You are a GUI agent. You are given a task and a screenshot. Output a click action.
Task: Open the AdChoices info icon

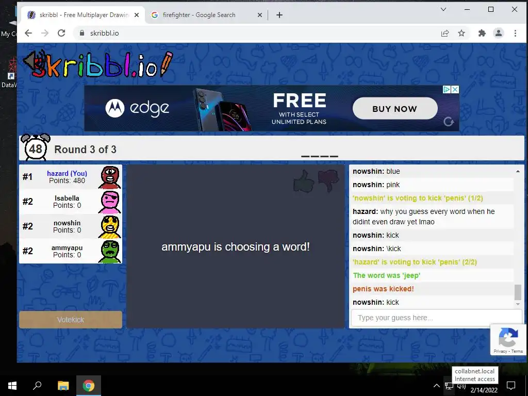point(447,90)
